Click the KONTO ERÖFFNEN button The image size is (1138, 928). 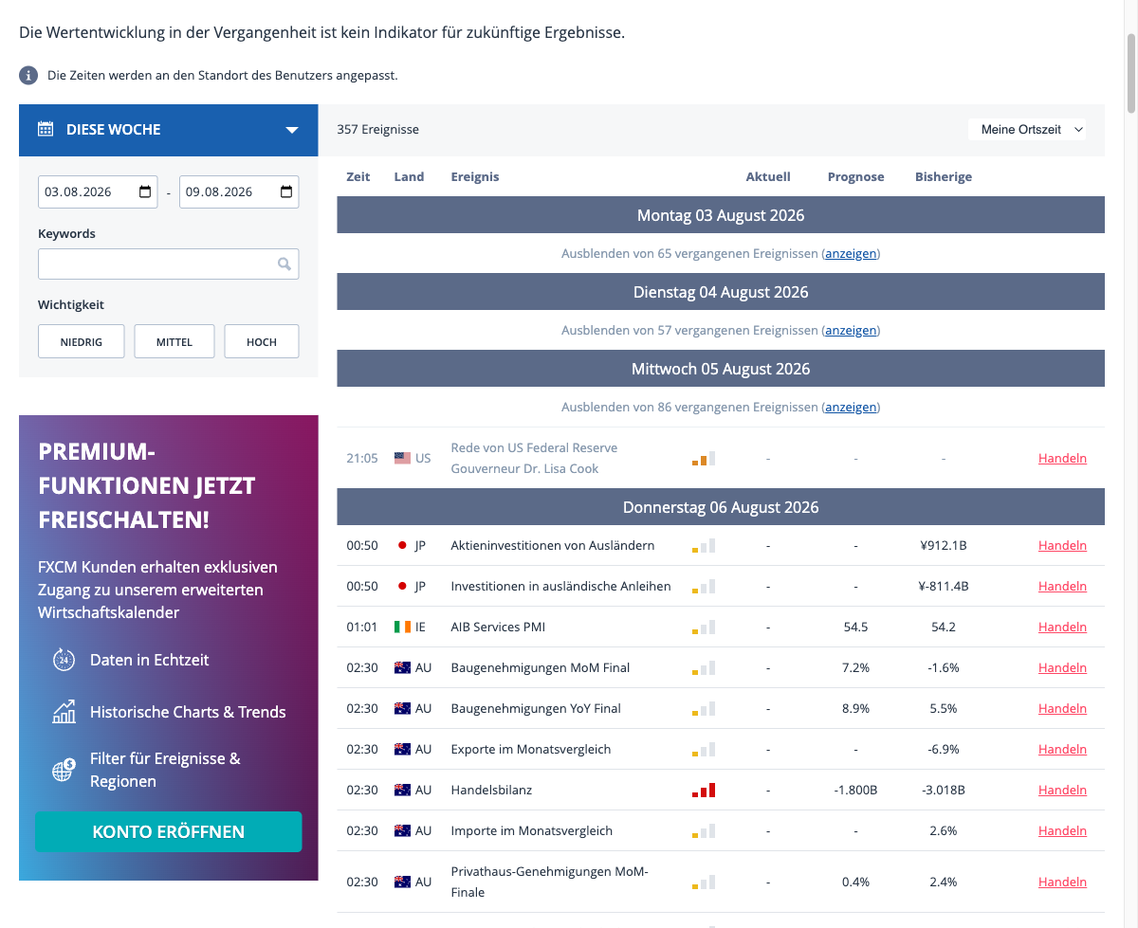click(169, 831)
